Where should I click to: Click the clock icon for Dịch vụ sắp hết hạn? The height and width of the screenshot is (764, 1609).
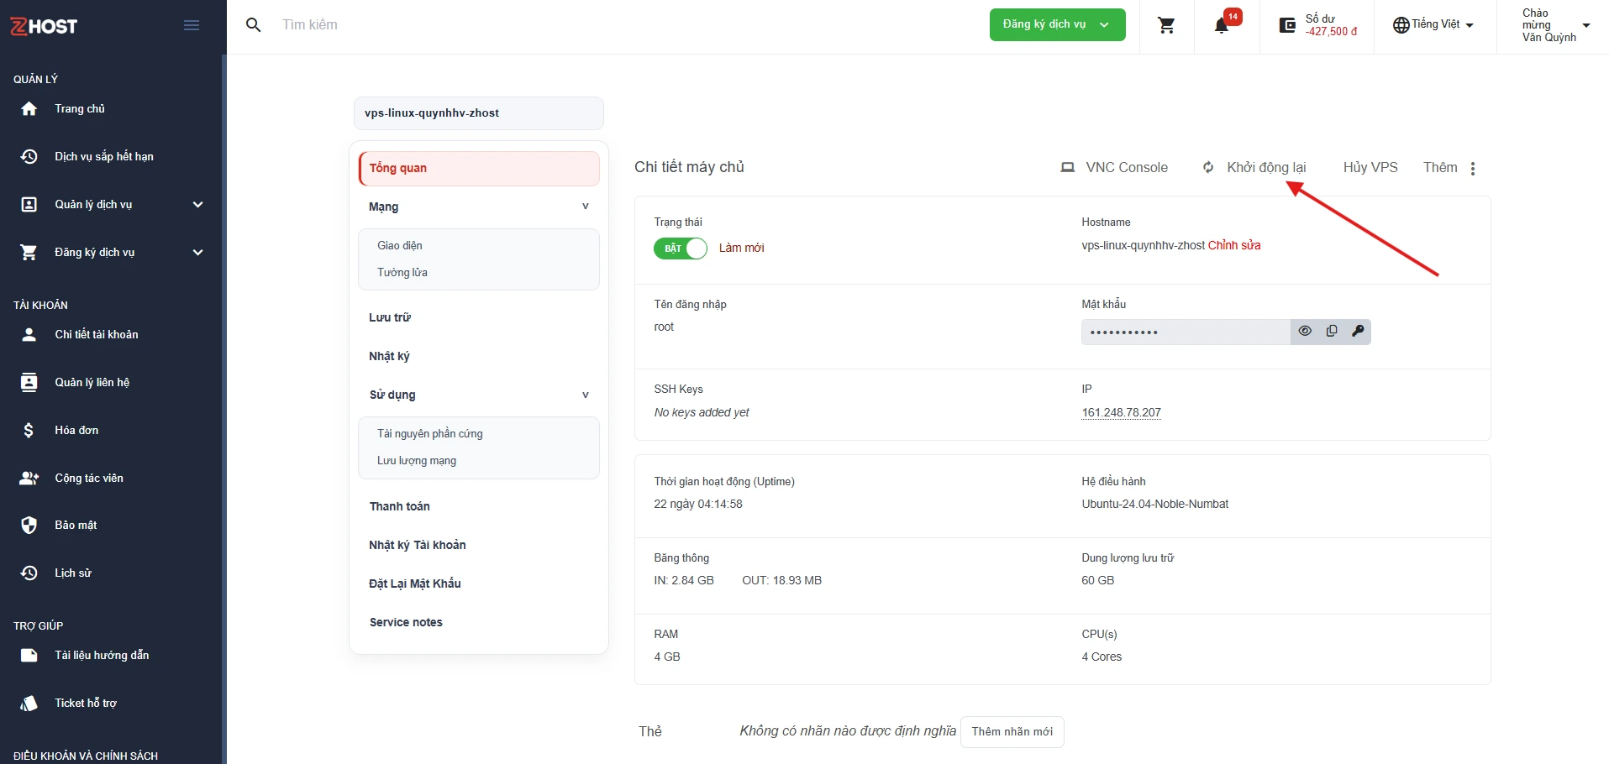pyautogui.click(x=29, y=156)
